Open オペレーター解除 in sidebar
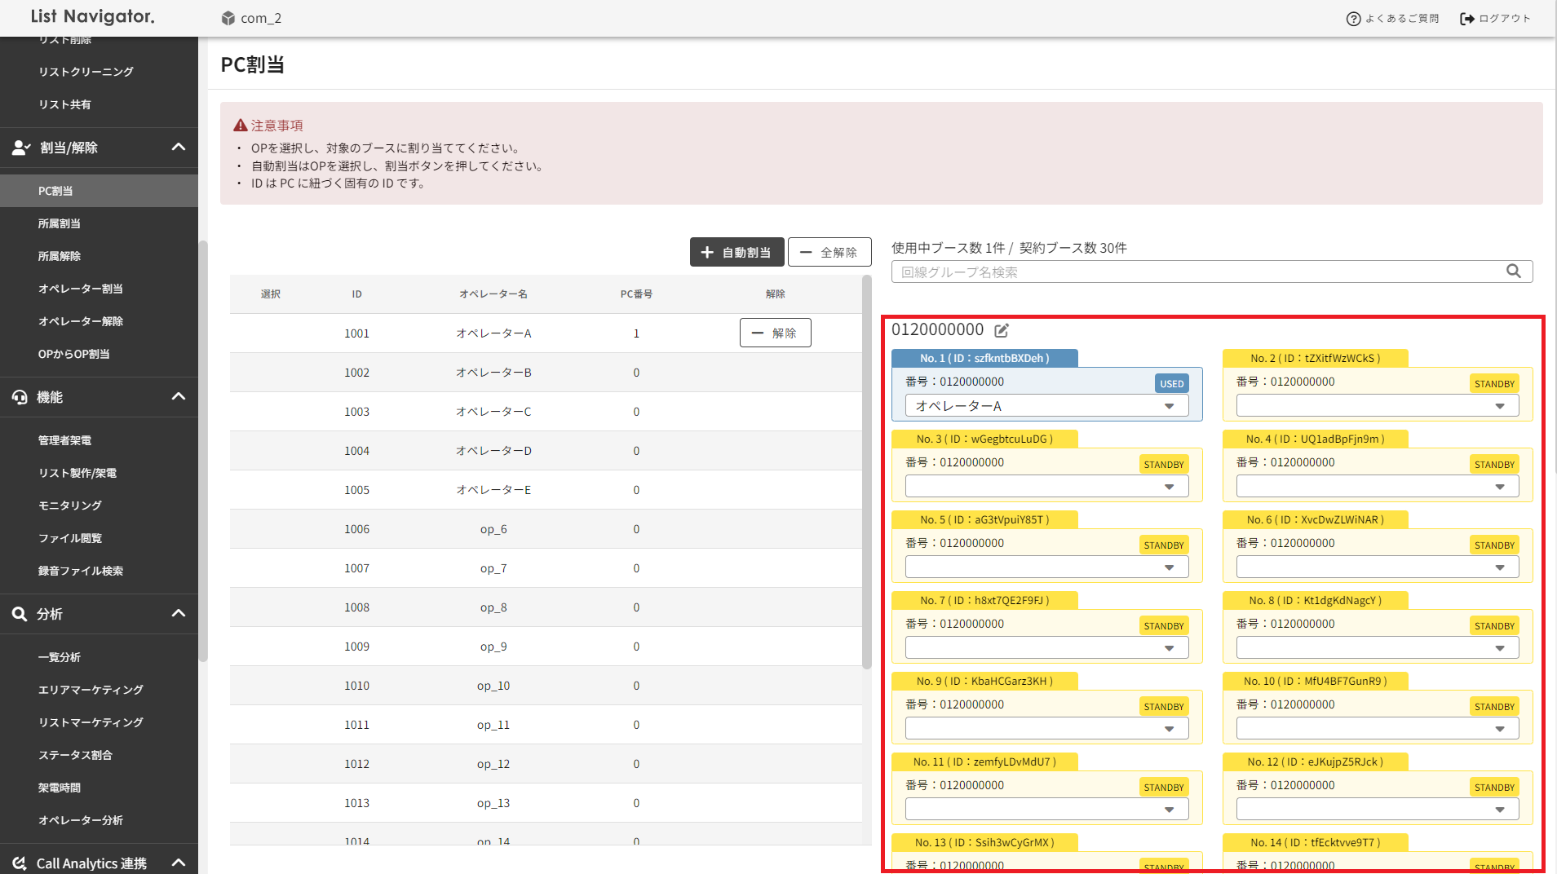 coord(99,321)
